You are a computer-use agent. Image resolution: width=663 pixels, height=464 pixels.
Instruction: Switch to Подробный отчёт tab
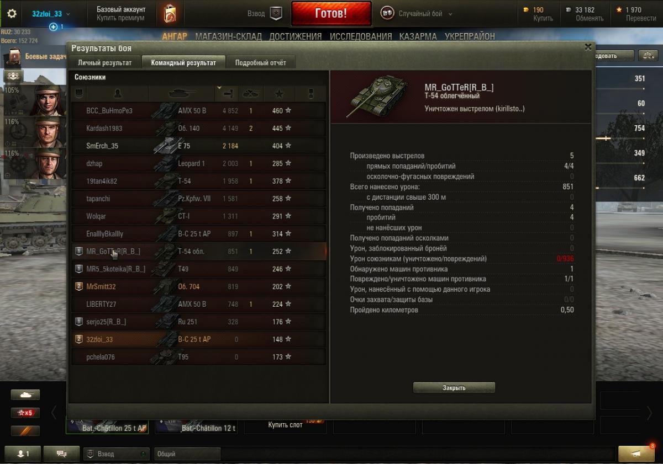tap(261, 62)
